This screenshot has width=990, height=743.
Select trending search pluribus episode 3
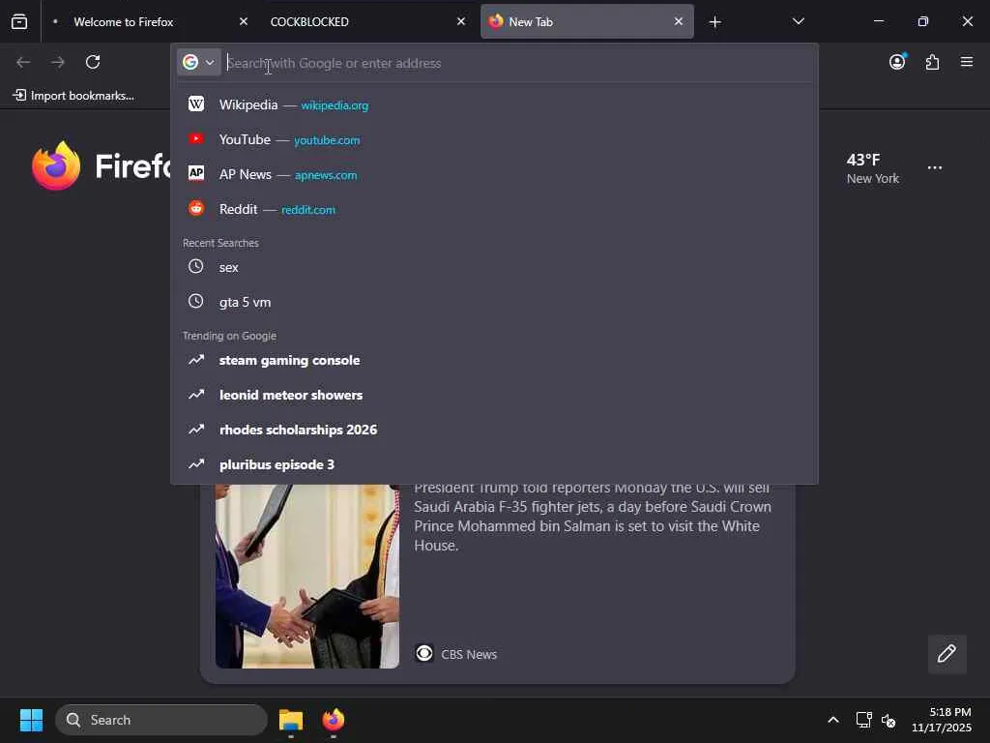(494, 464)
